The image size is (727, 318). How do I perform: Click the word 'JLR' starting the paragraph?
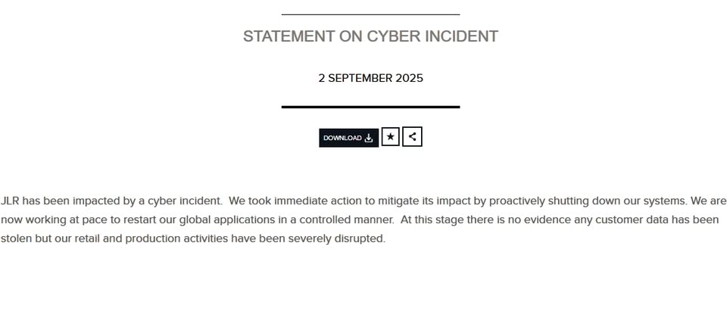pyautogui.click(x=10, y=201)
